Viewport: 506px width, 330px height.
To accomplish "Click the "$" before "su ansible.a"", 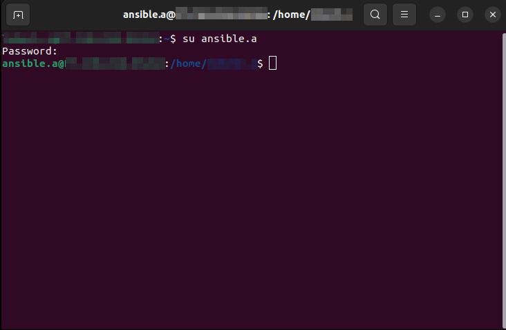I will (173, 39).
